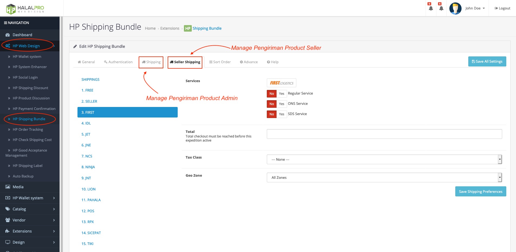This screenshot has width=516, height=252.
Task: Click Save All Settings button
Action: pyautogui.click(x=487, y=62)
